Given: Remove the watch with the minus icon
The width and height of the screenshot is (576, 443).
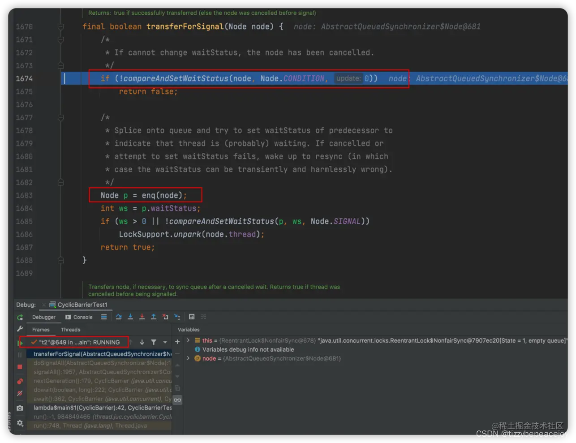Looking at the screenshot, I should [x=177, y=353].
